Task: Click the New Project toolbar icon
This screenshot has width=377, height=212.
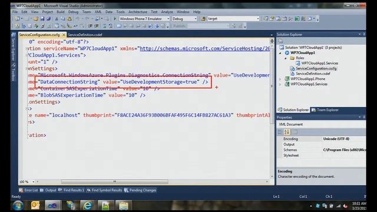Action: click(17, 18)
